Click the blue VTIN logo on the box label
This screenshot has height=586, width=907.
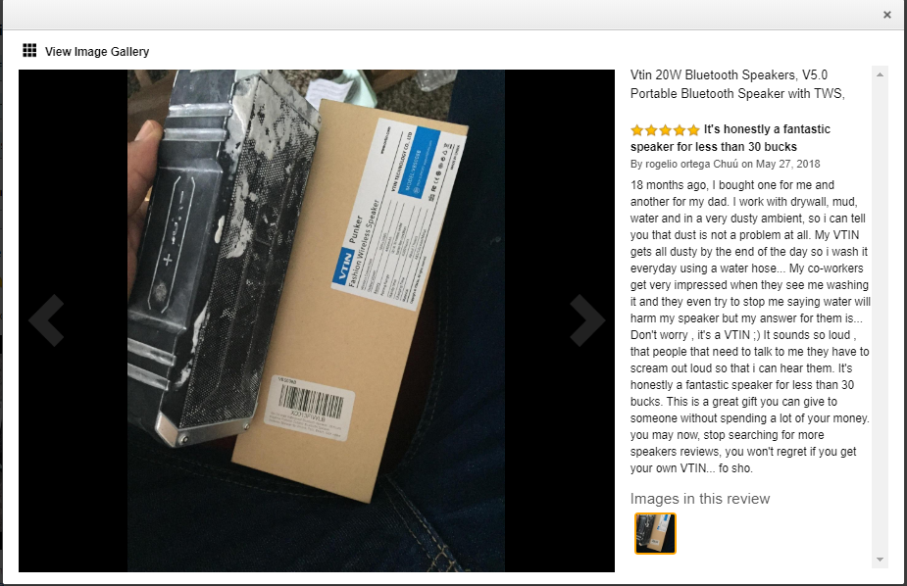pos(343,266)
